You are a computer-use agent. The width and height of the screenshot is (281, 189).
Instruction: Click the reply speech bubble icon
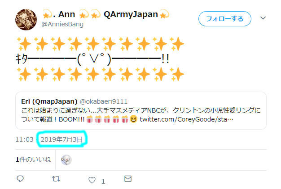tap(20, 179)
